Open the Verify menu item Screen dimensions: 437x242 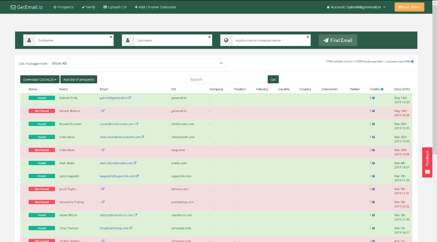tap(88, 7)
